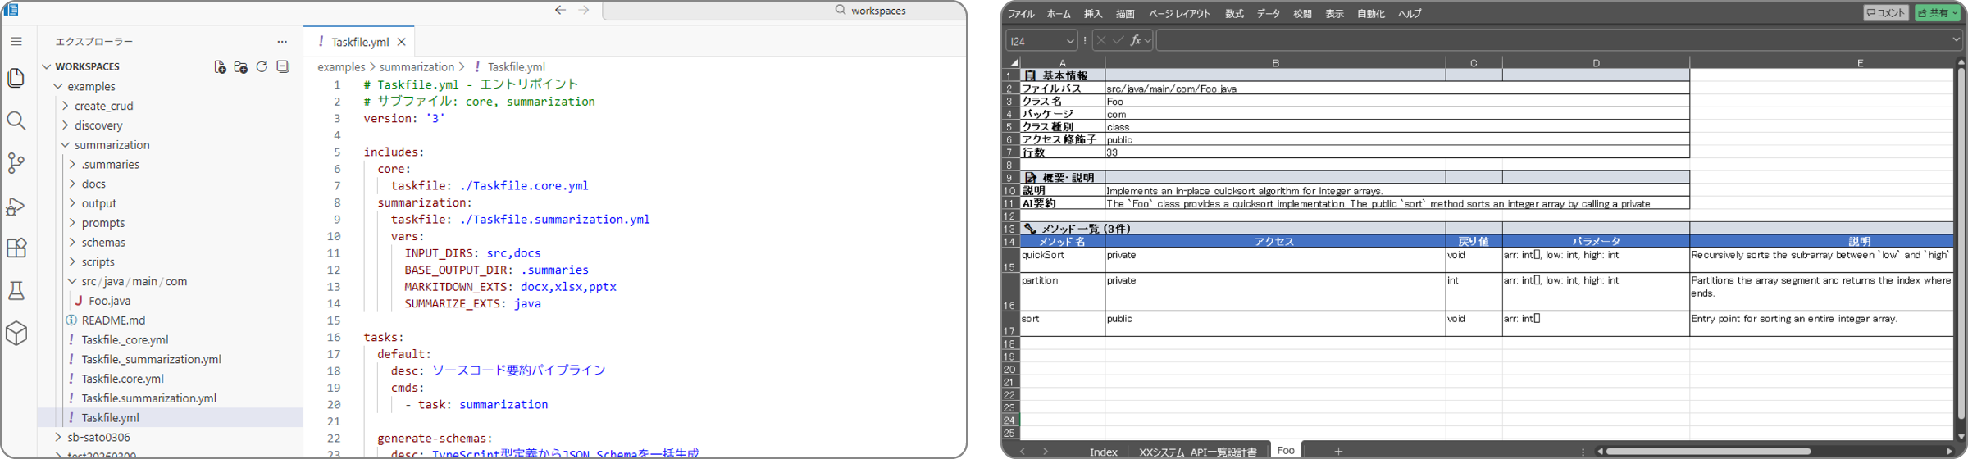Open the Excel Name Box dropdown
This screenshot has height=459, width=1968.
tap(1069, 41)
